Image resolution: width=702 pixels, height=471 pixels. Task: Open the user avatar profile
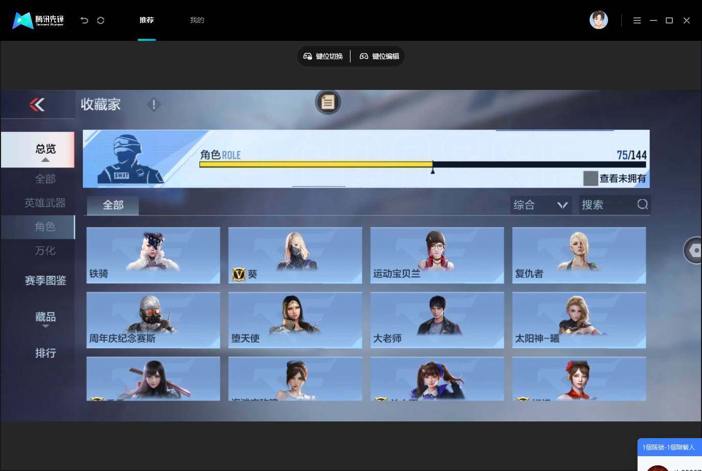tap(599, 20)
